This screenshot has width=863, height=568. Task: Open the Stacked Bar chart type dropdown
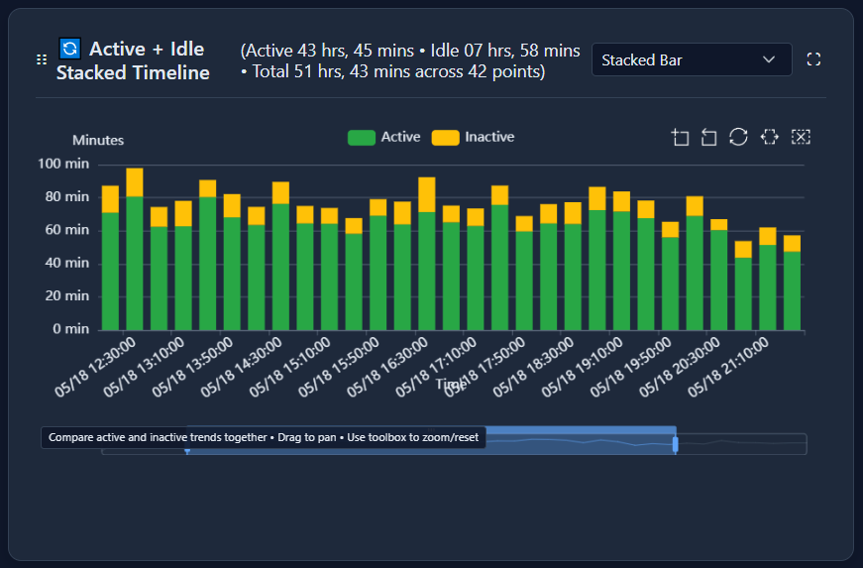[x=692, y=59]
